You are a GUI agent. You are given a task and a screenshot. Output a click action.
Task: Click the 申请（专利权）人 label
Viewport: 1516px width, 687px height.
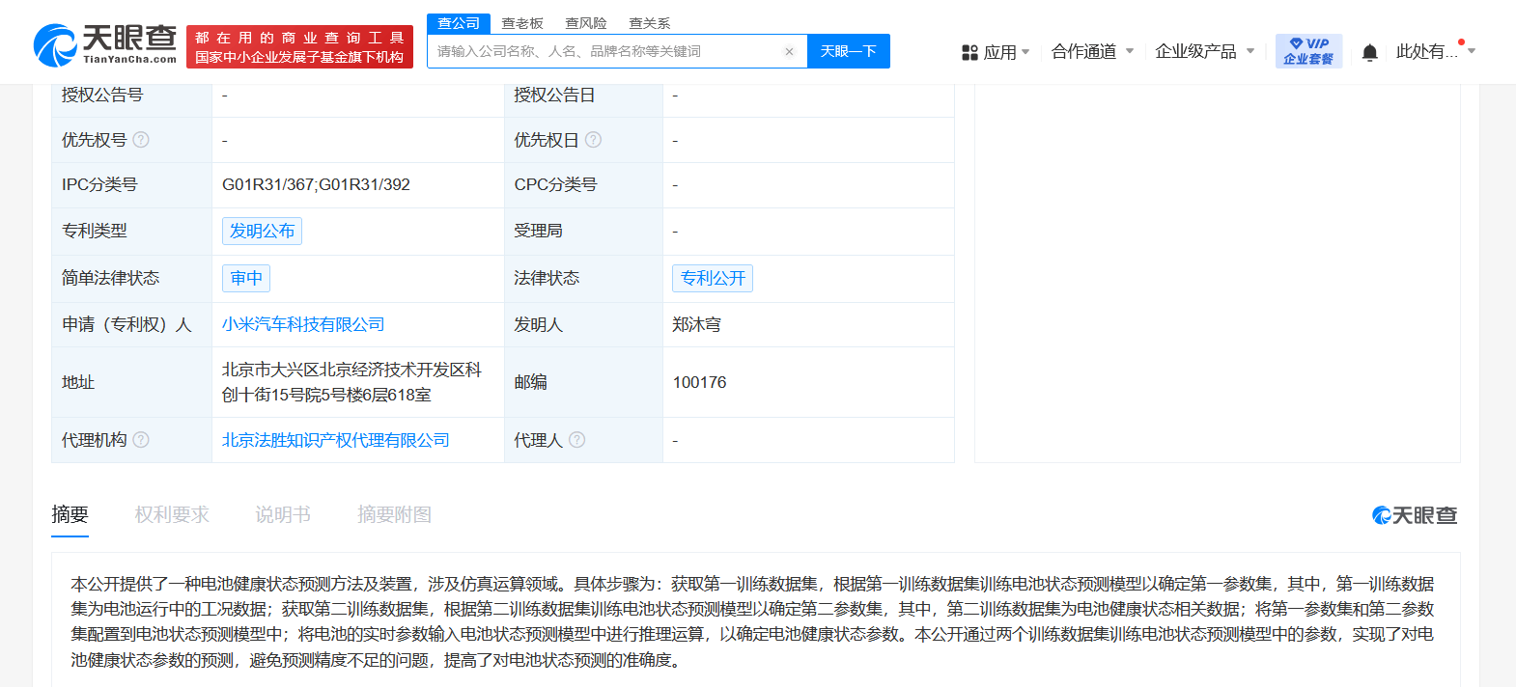(126, 325)
